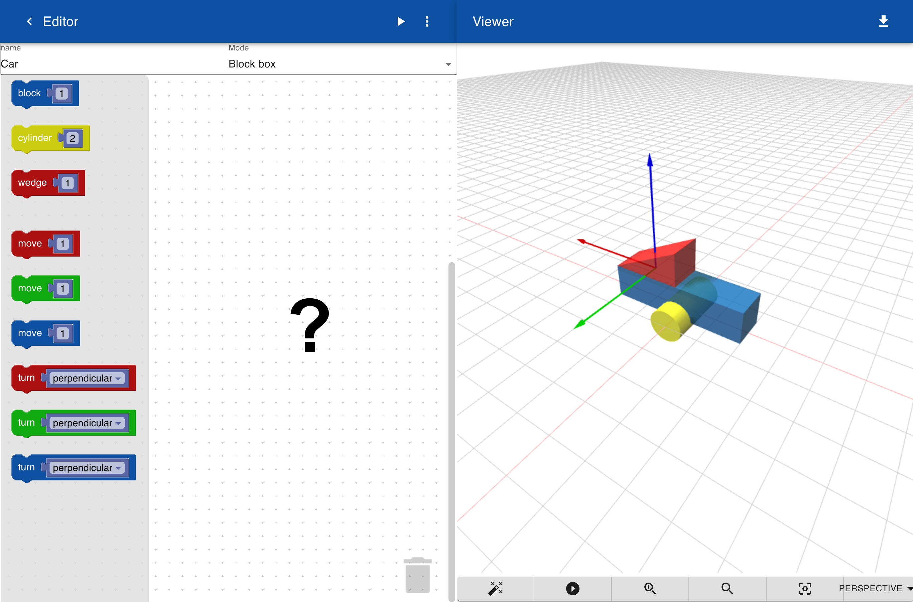
Task: Open the Editor three-dot overflow menu
Action: pos(427,21)
